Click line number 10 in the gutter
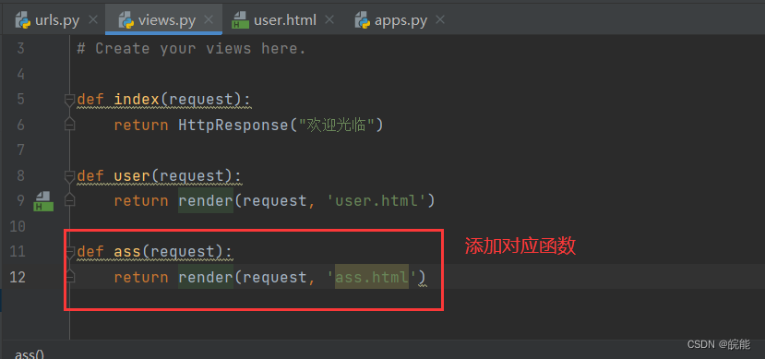Viewport: 765px width, 359px height. pyautogui.click(x=18, y=226)
